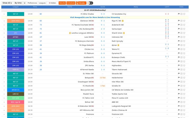Go to the Results page
Viewport: 190px width, 118px height.
pos(62,3)
